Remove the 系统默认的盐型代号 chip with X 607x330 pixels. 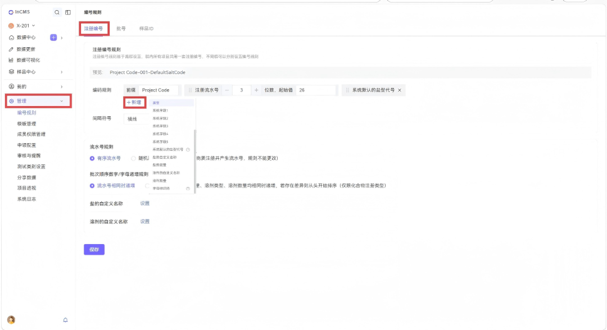tap(400, 90)
